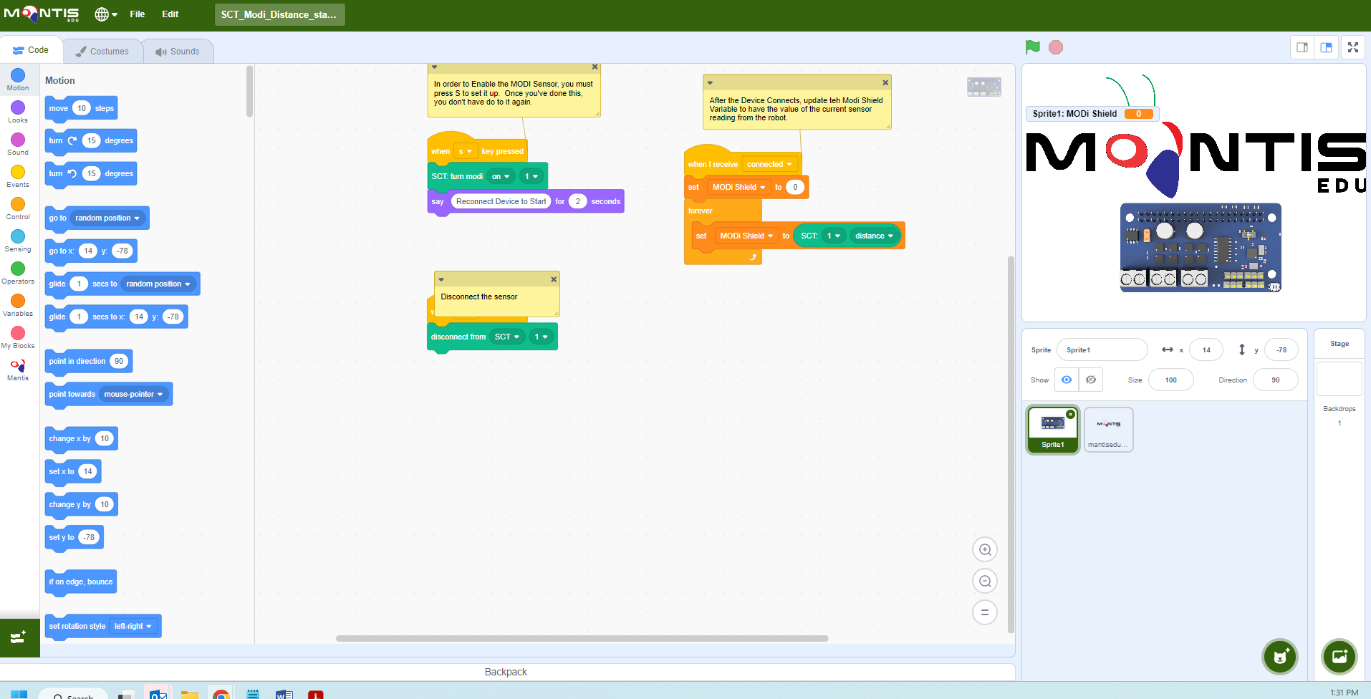The image size is (1371, 699).
Task: Click the add extension button
Action: tap(19, 637)
